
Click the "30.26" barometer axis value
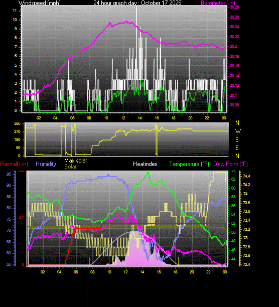(x=234, y=17)
